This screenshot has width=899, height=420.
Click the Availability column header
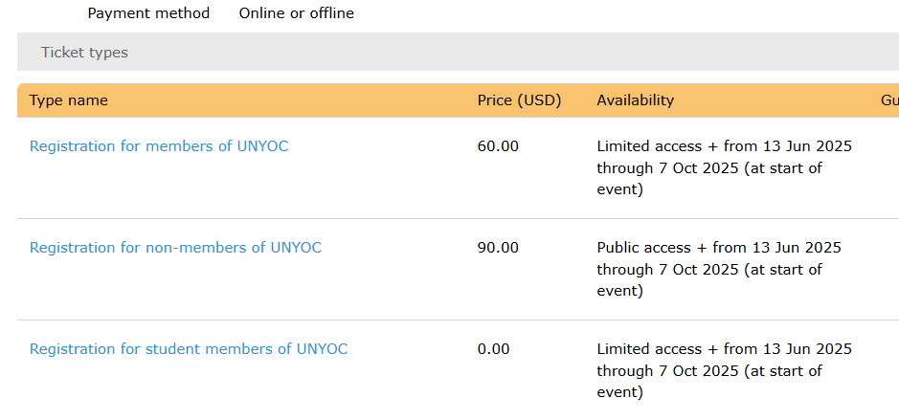[636, 100]
